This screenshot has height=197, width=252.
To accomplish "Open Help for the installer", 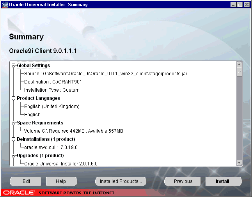I will (x=61, y=181).
